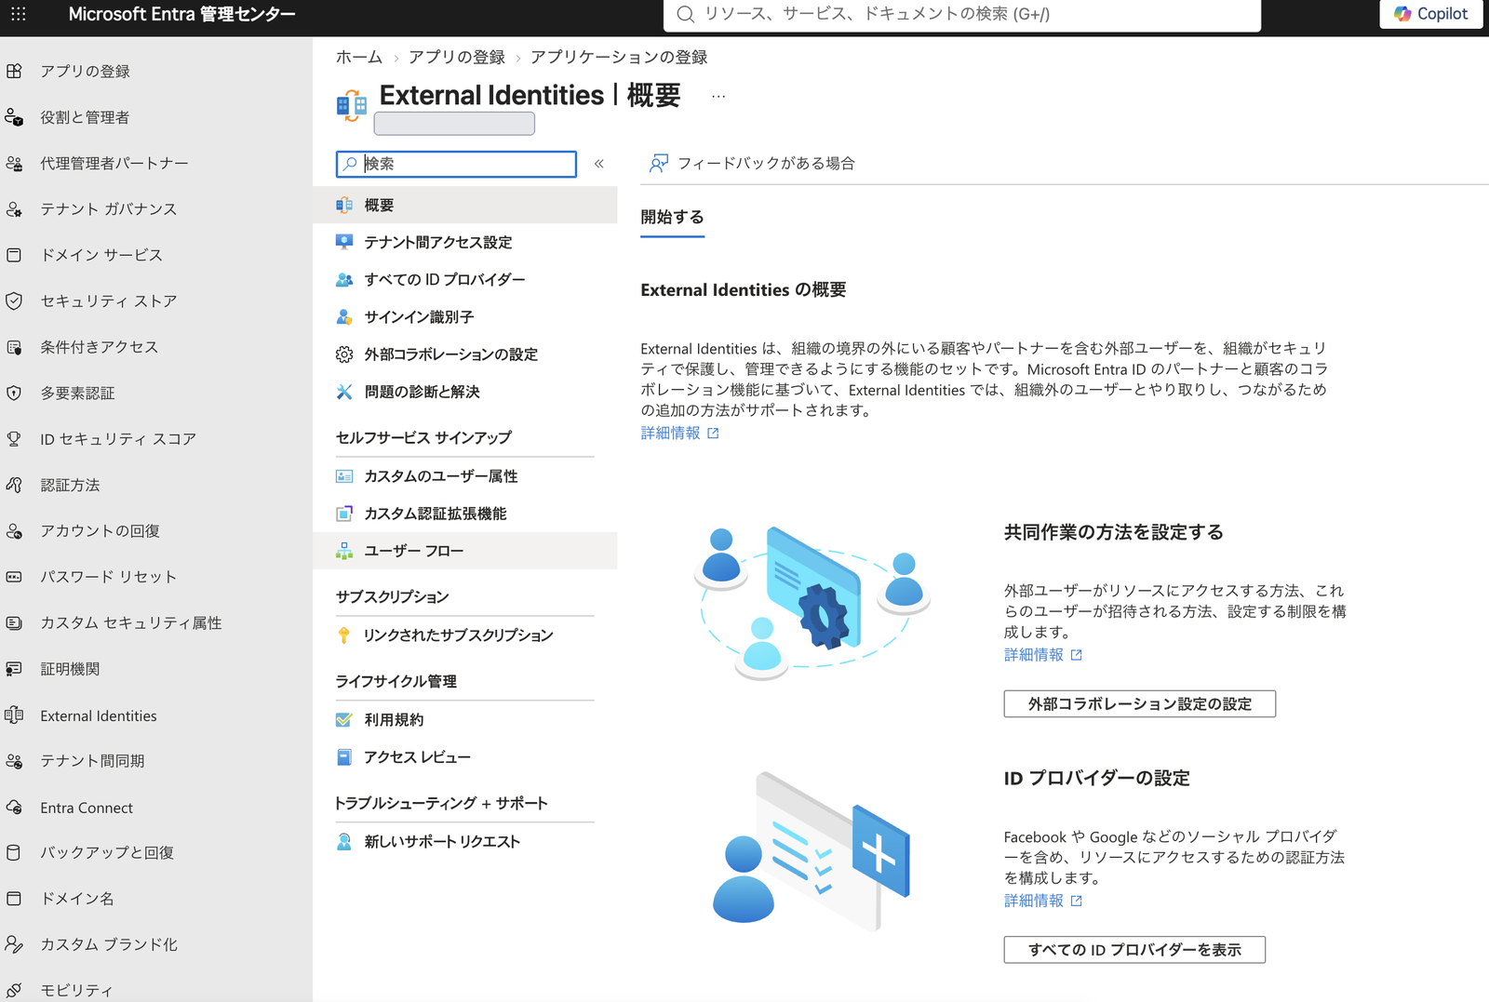The height and width of the screenshot is (1002, 1489).
Task: Open 詳細情報 link under 共同作業の方法を設定する
Action: 1042,655
